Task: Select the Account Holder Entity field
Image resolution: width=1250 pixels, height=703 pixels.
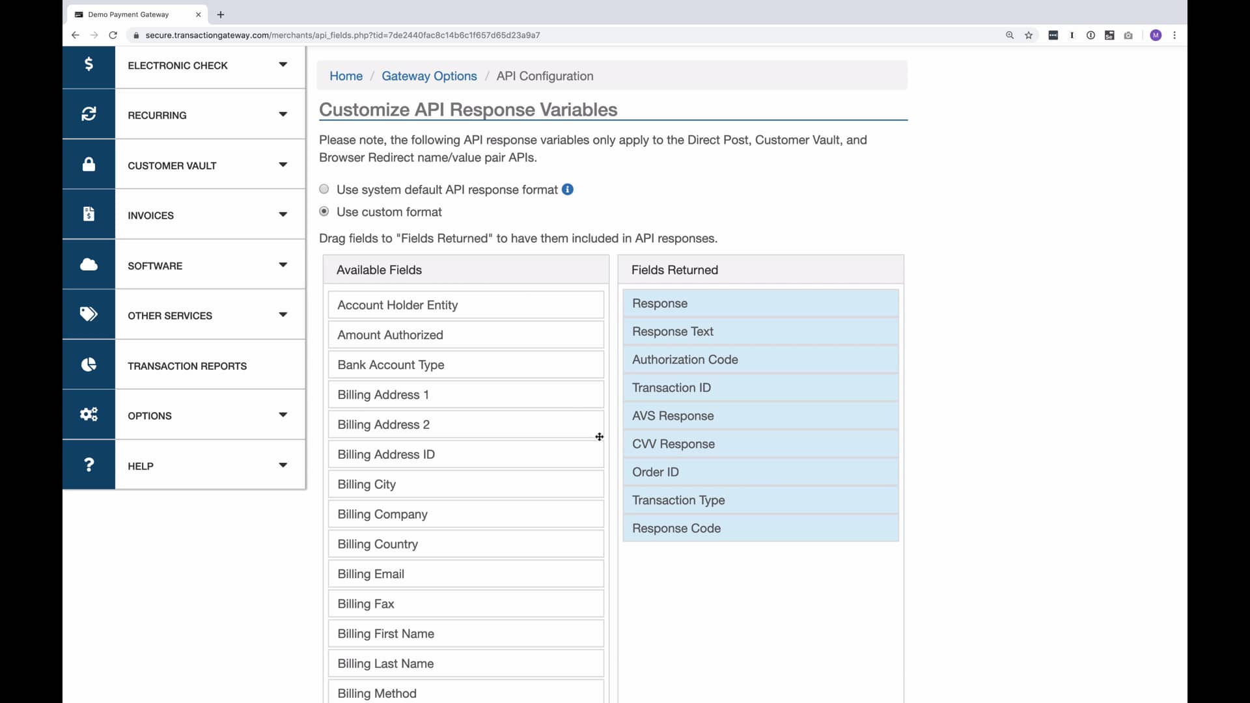Action: tap(466, 305)
